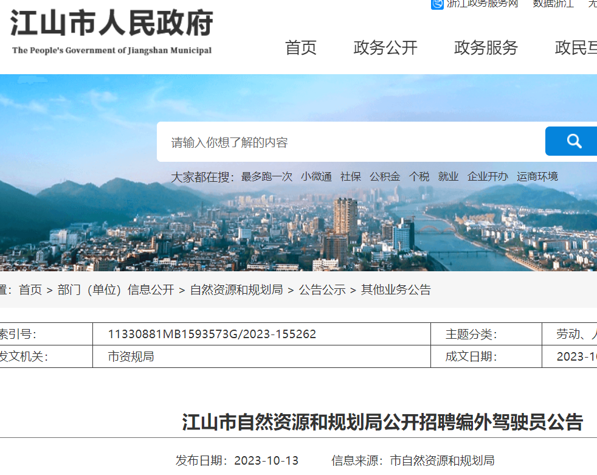Click the 发布日期 2023-10-13 text

coord(237,460)
